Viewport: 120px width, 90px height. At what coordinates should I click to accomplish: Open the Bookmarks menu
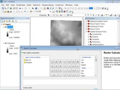tap(21, 5)
